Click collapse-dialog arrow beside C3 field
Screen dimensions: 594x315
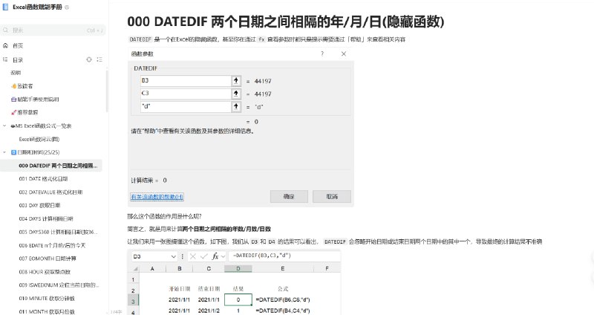click(x=236, y=94)
